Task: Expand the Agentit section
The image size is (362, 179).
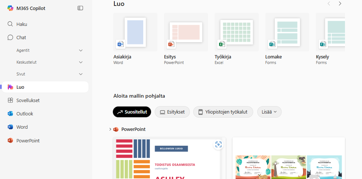Action: click(x=81, y=50)
